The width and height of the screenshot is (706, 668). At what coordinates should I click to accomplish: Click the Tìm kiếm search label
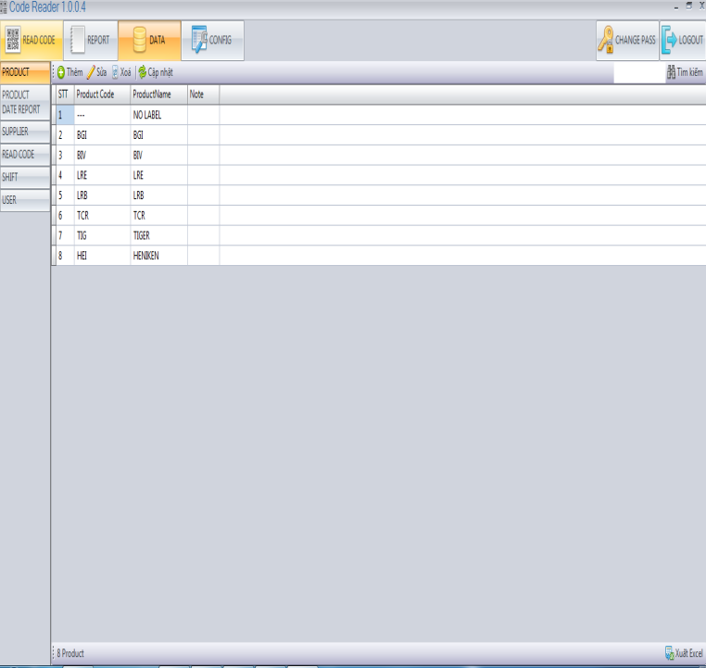[690, 72]
